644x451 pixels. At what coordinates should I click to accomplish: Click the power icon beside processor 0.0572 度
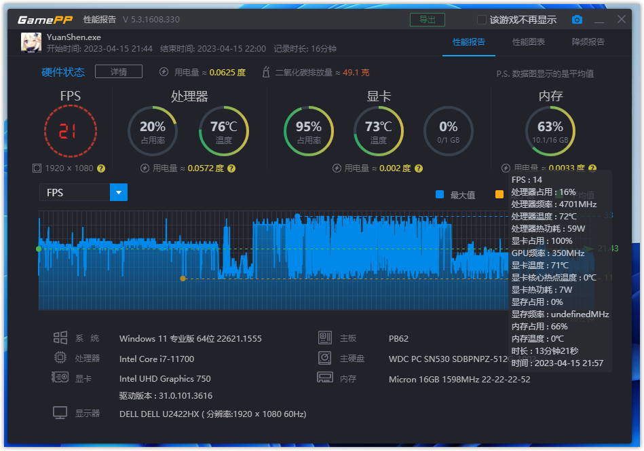[x=145, y=168]
